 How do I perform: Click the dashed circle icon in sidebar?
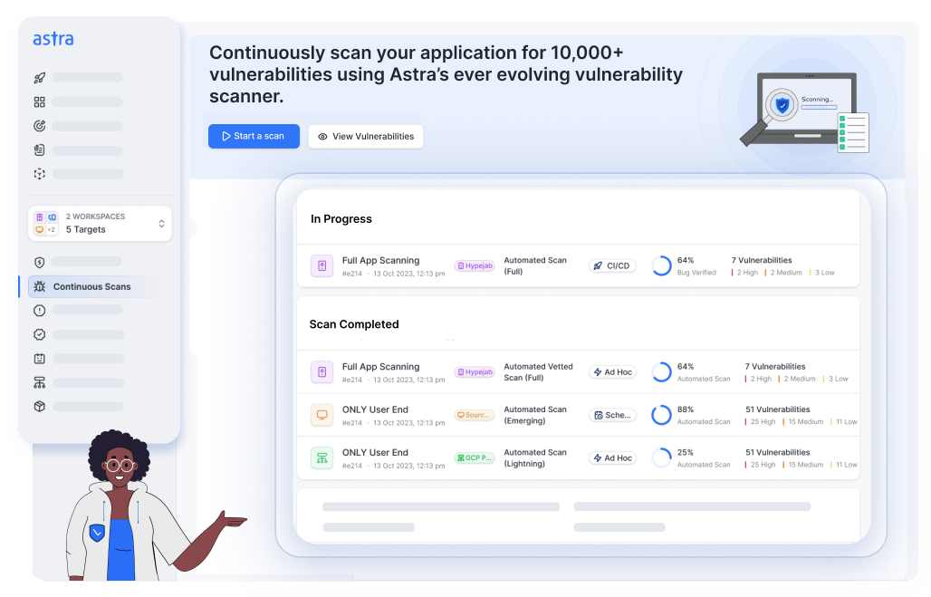[39, 174]
